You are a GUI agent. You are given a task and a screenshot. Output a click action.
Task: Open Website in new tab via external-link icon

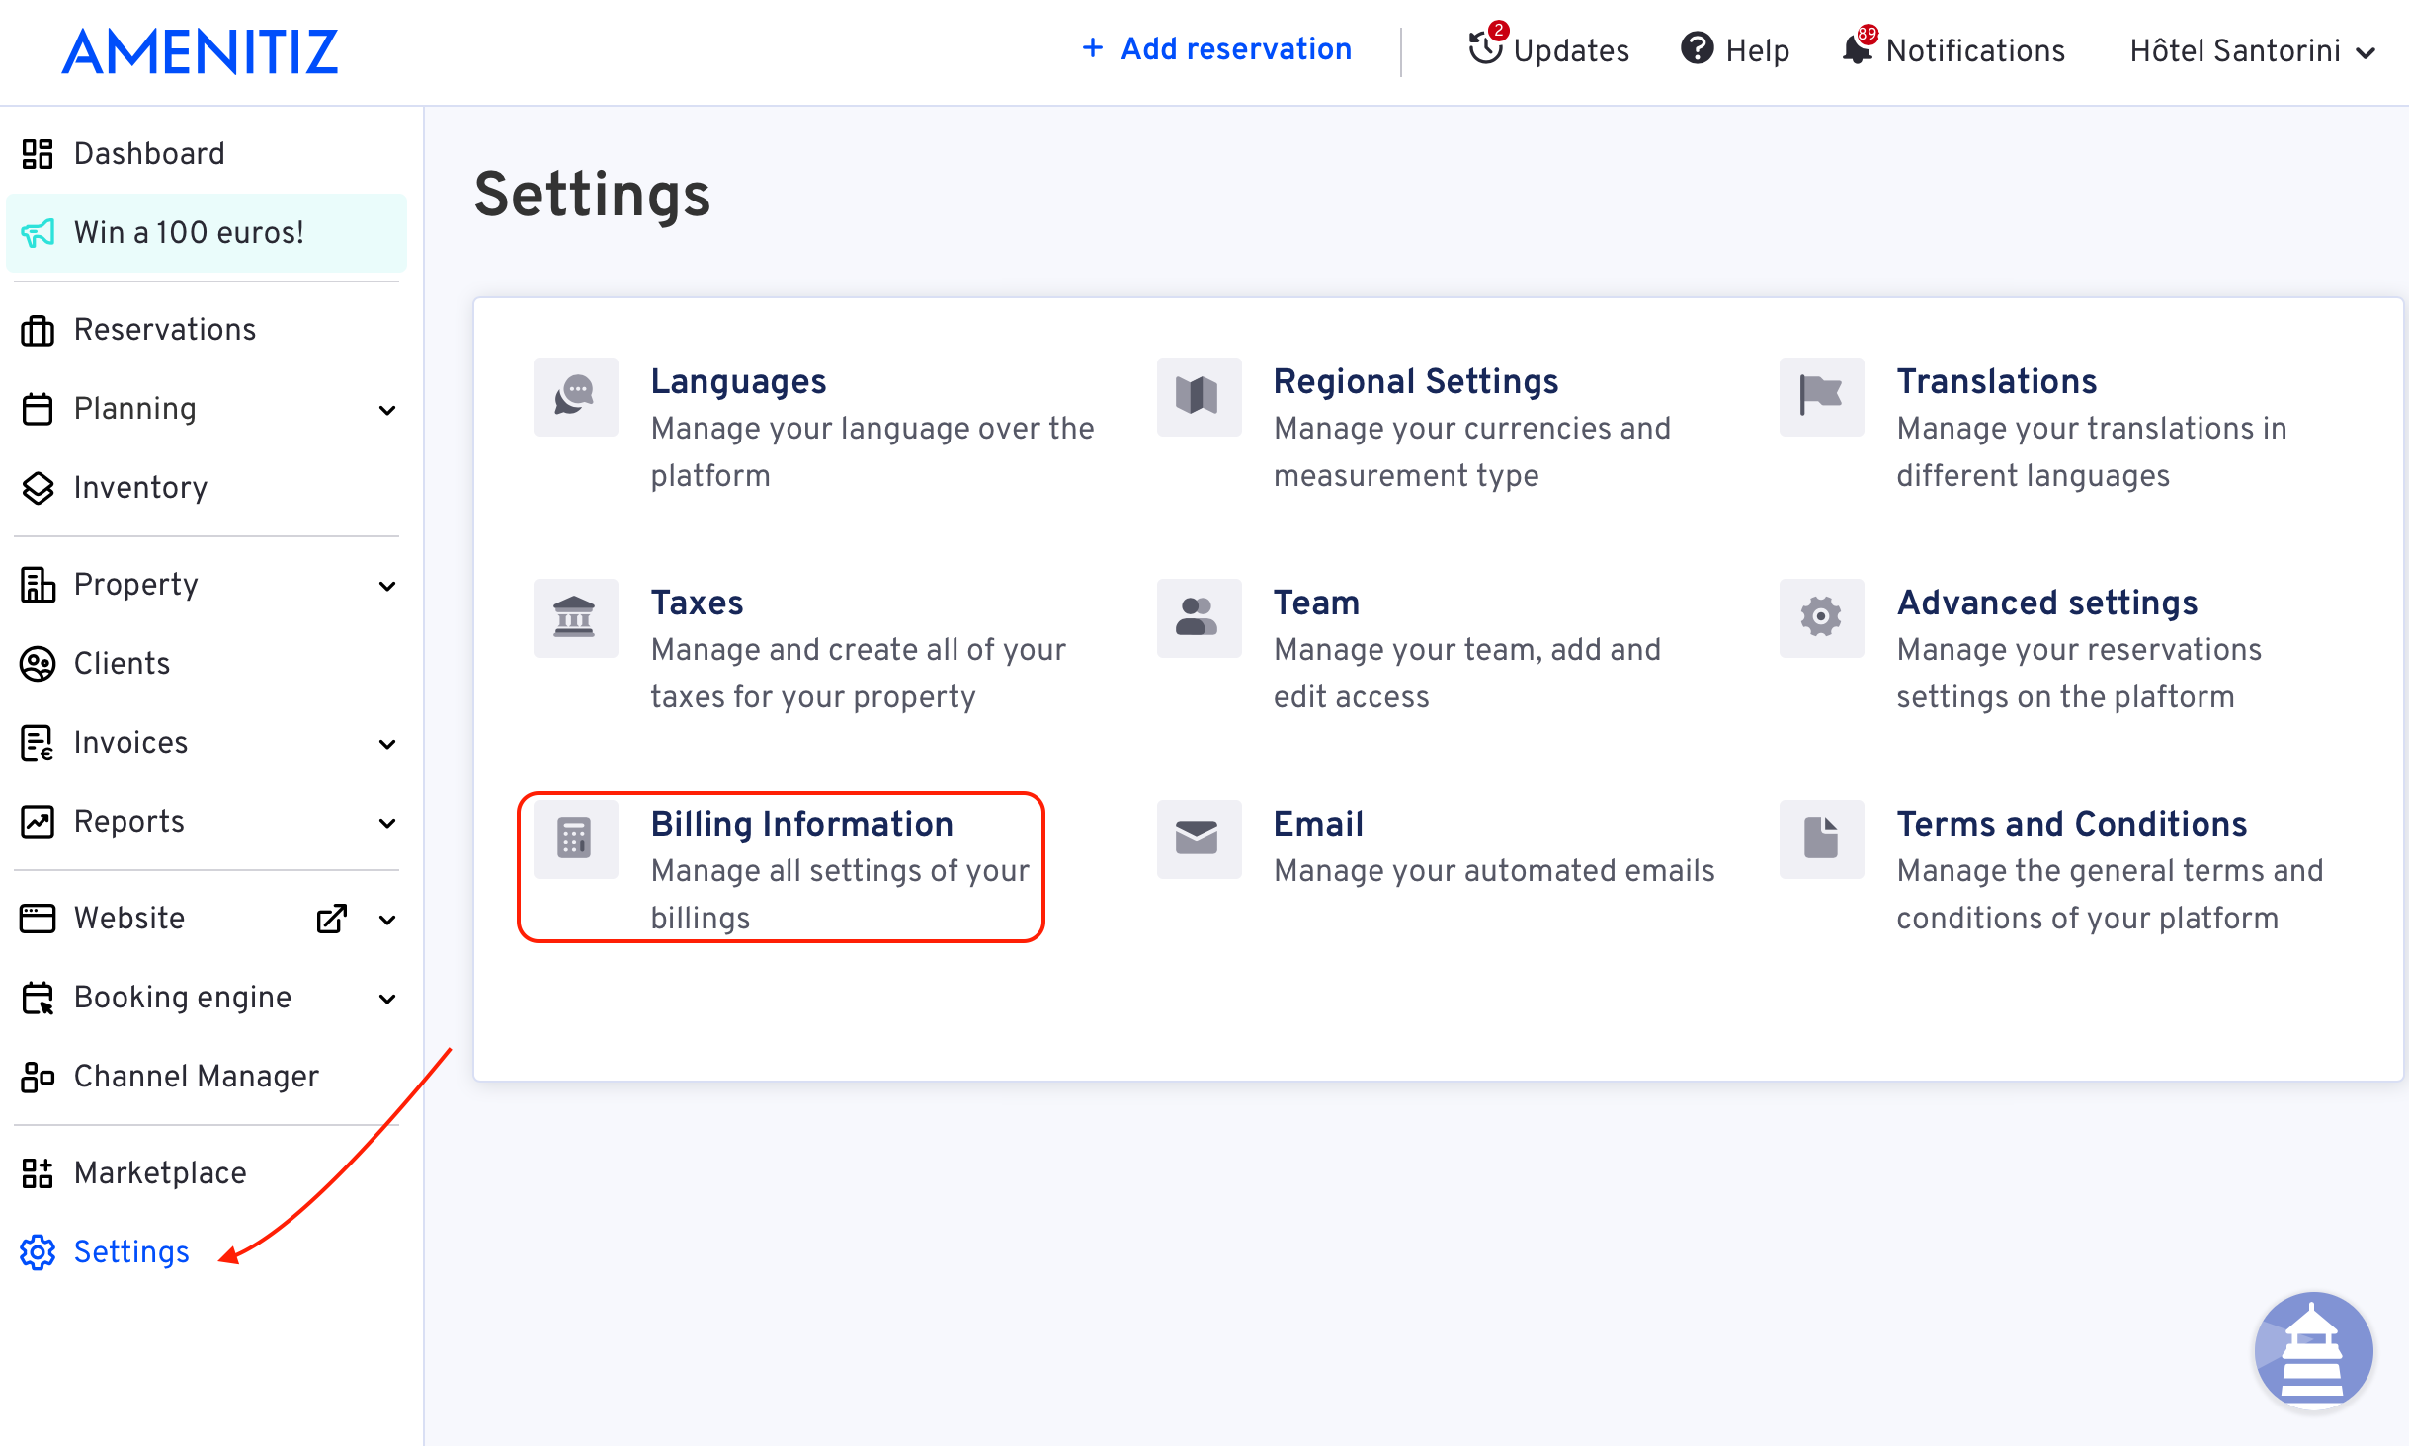click(x=332, y=919)
